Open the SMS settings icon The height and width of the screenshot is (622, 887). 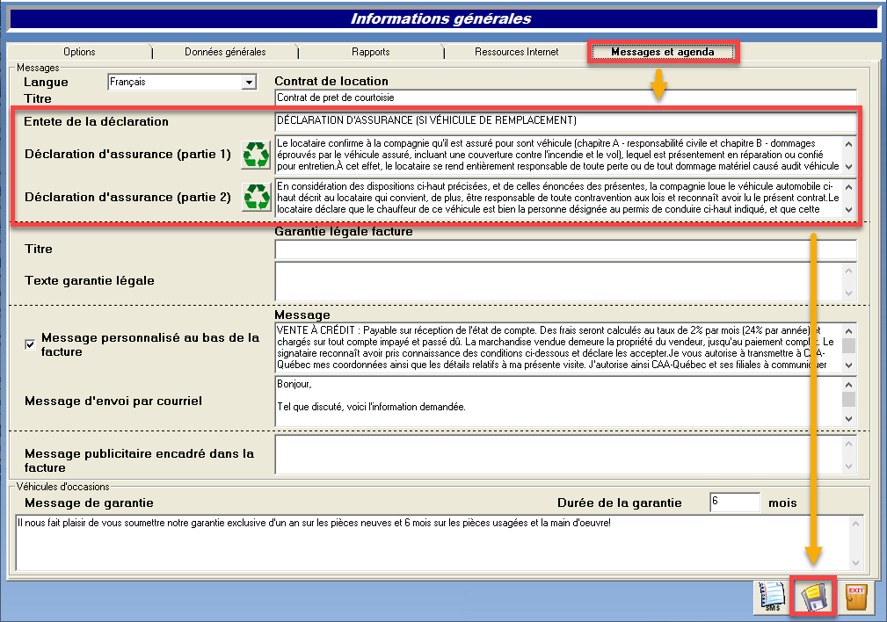coord(772,597)
